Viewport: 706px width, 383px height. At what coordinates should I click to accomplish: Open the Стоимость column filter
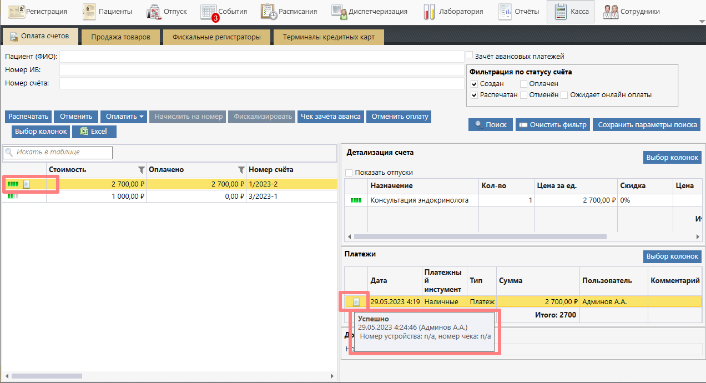(x=141, y=170)
